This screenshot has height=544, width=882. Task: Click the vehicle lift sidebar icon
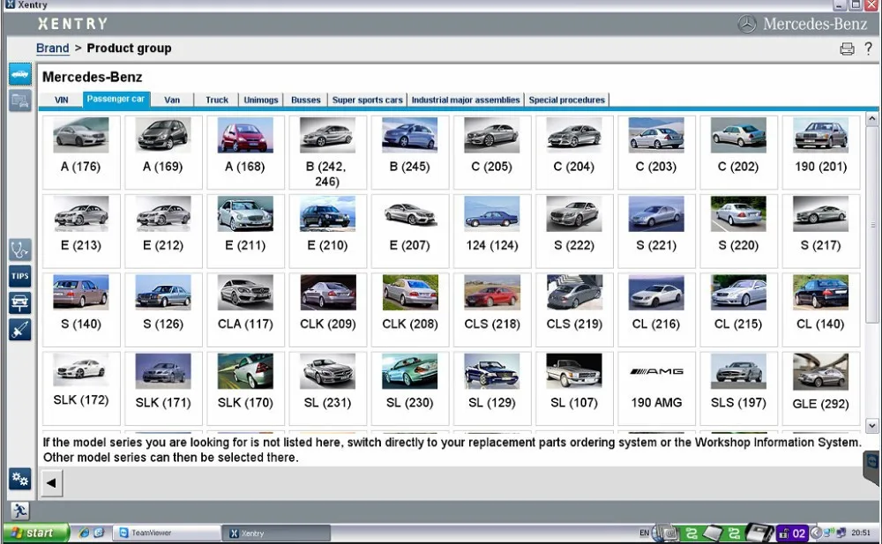[x=19, y=302]
